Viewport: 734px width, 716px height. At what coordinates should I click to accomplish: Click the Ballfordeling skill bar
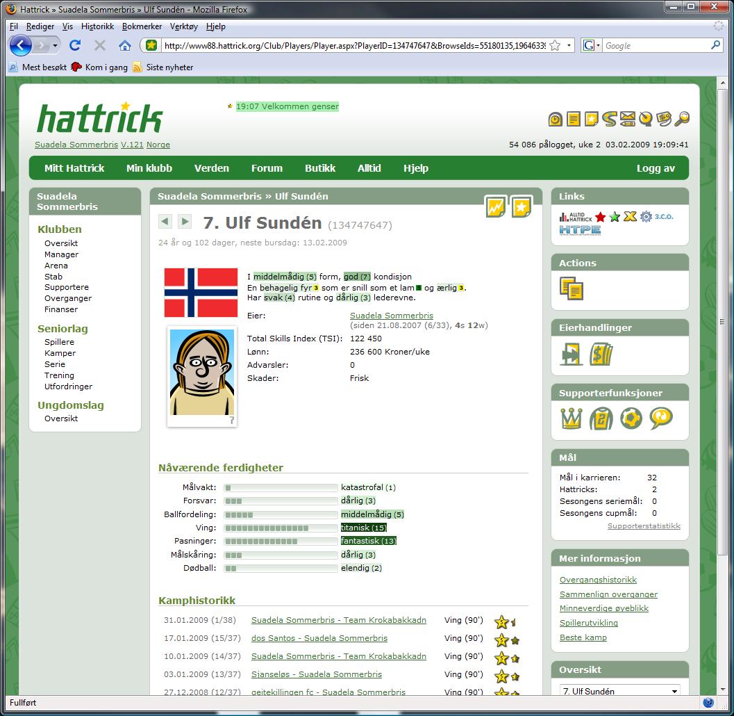281,514
